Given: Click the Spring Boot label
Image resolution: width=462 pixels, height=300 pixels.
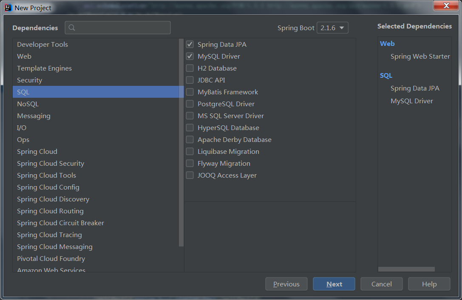Looking at the screenshot, I should coord(296,28).
